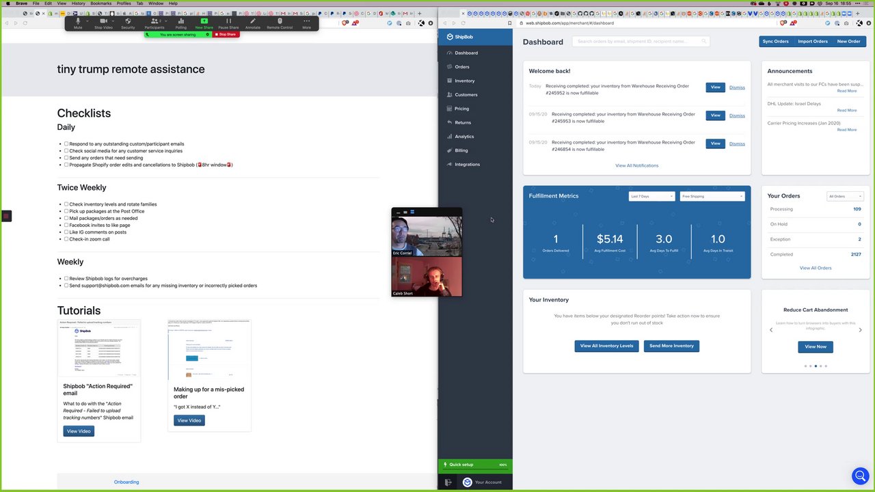The image size is (875, 492).
Task: Expand the Participants options arrow in Zoom
Action: [166, 20]
